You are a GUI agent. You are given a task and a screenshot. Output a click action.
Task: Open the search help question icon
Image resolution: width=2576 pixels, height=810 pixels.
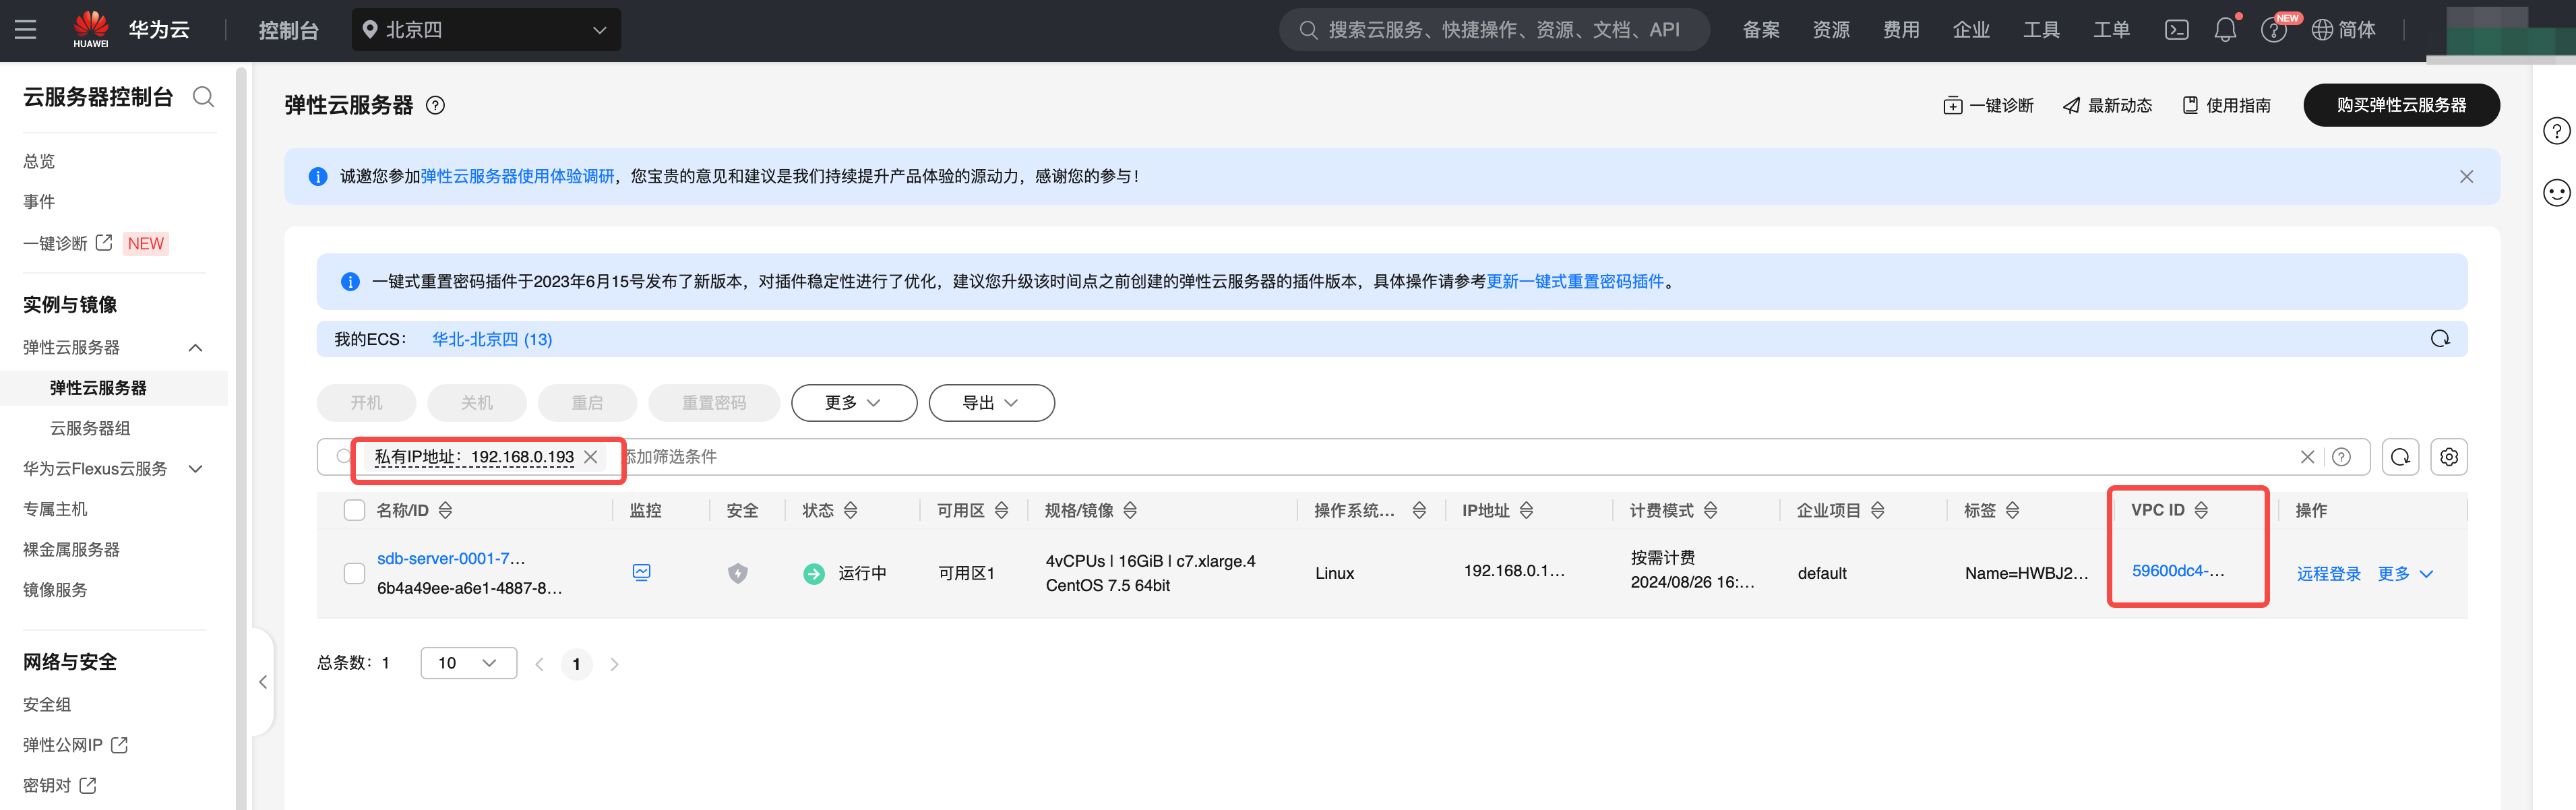tap(2341, 457)
